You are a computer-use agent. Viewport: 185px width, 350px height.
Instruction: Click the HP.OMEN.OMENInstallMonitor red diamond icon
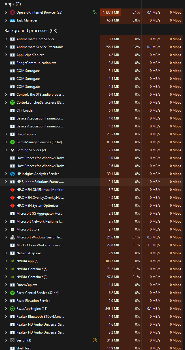(12, 190)
